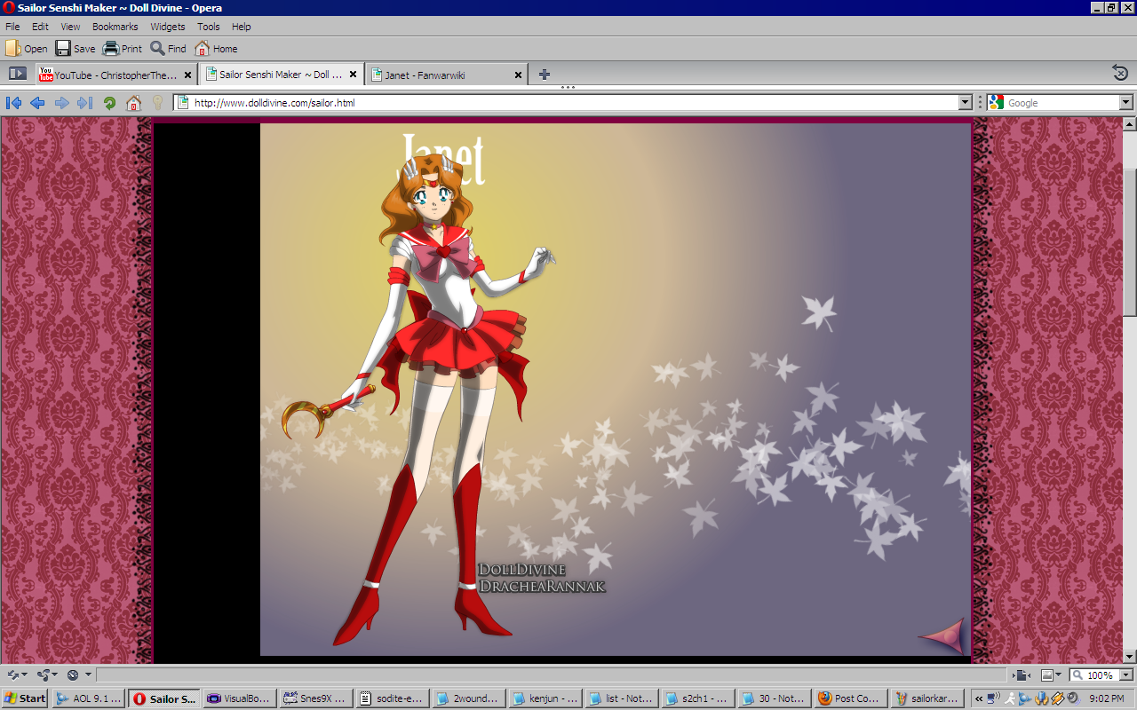Click the Print toolbar icon
This screenshot has height=710, width=1137.
tap(123, 49)
